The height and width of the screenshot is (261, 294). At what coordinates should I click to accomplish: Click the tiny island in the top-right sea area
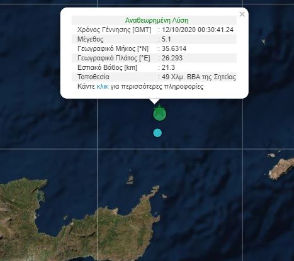tap(264, 42)
